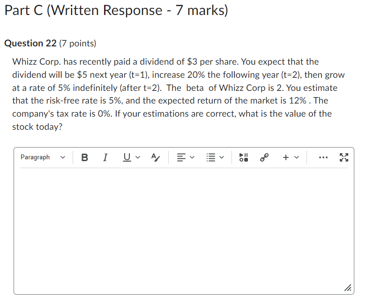
Task: Click the bullet list icon
Action: 211,157
